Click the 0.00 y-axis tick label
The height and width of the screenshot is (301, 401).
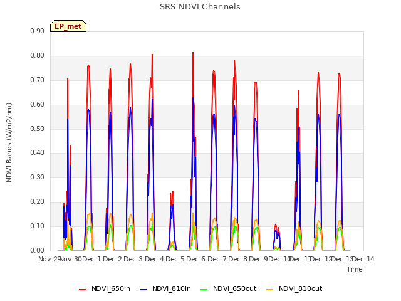(x=38, y=251)
